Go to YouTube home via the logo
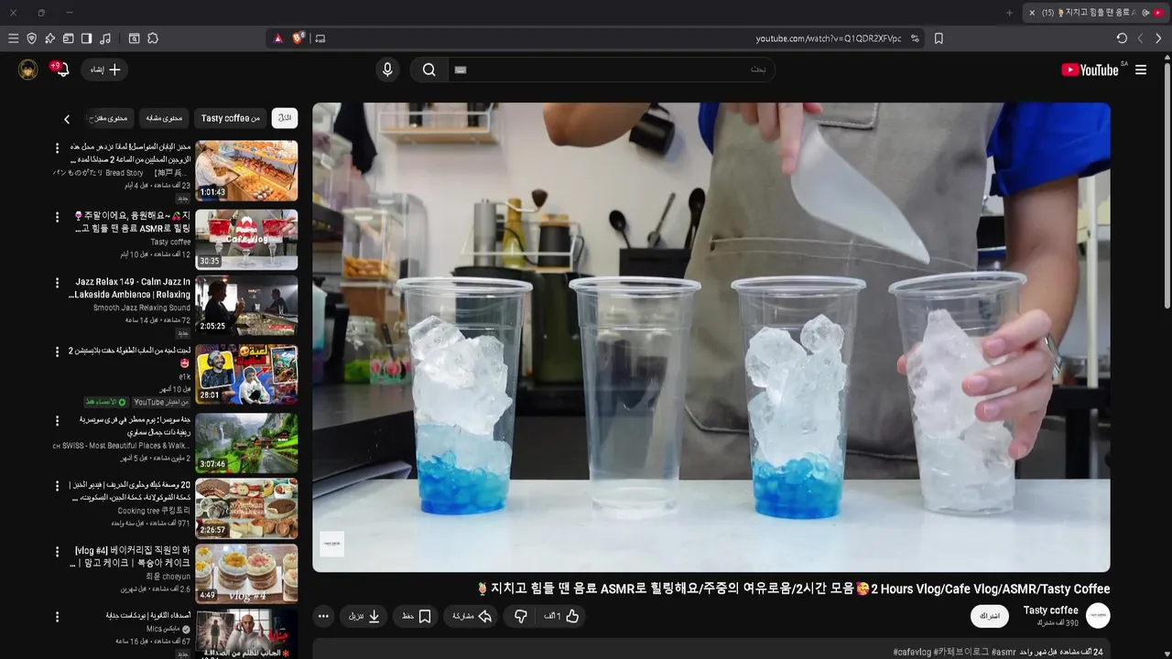Image resolution: width=1172 pixels, height=659 pixels. (x=1090, y=70)
